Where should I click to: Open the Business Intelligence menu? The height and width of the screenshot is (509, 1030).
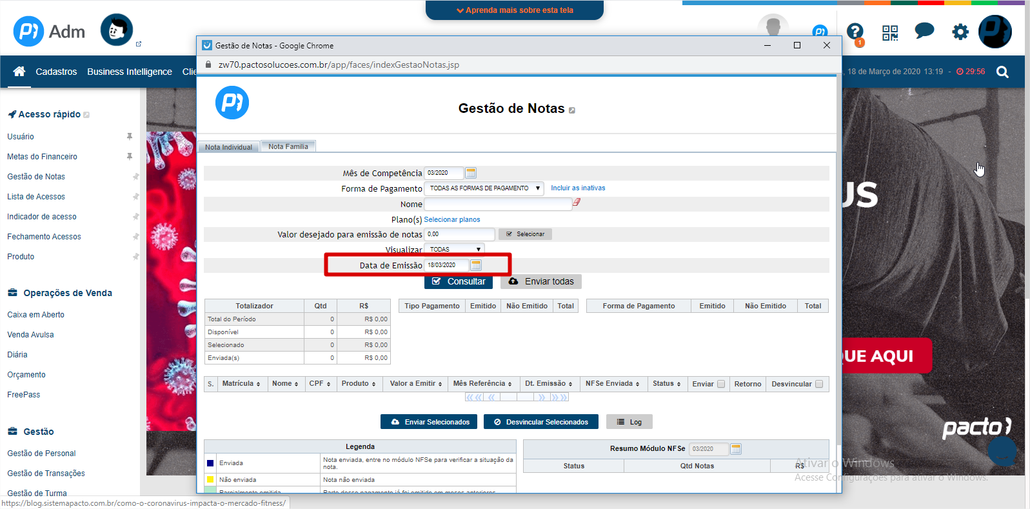(130, 72)
